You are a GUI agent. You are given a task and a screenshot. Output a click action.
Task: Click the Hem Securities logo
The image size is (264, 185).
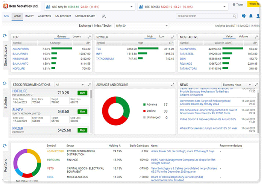pyautogui.click(x=21, y=6)
